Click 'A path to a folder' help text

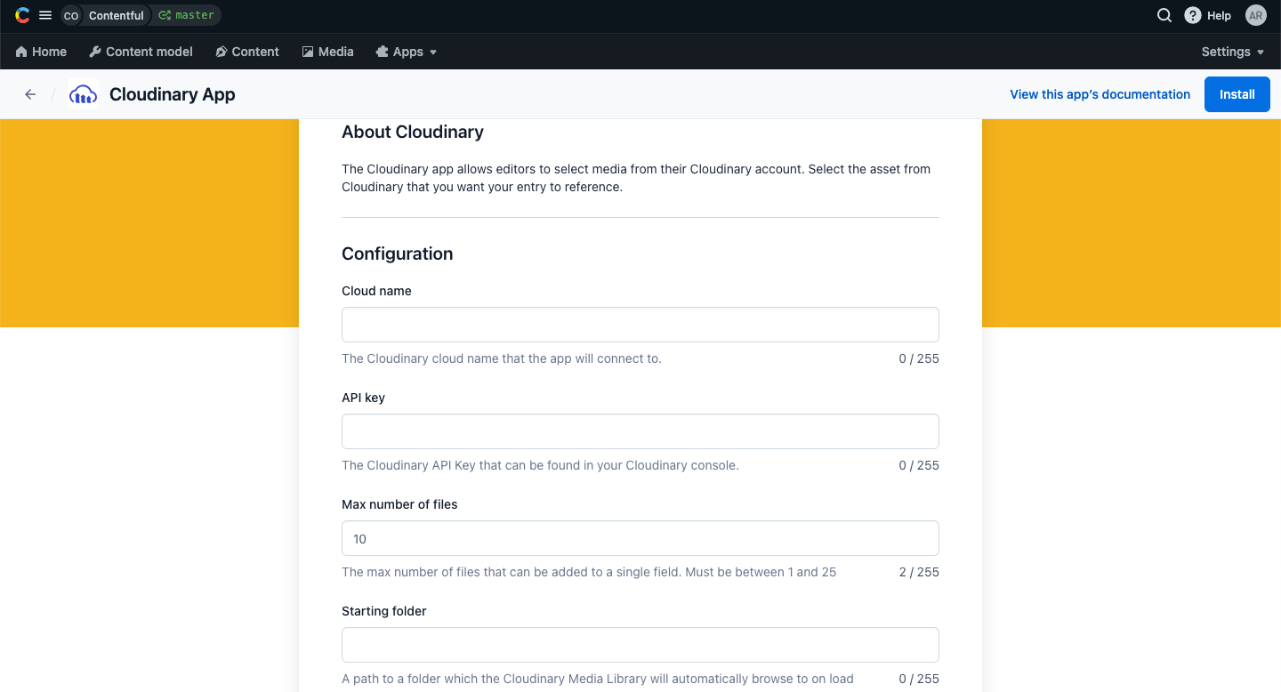pos(598,679)
